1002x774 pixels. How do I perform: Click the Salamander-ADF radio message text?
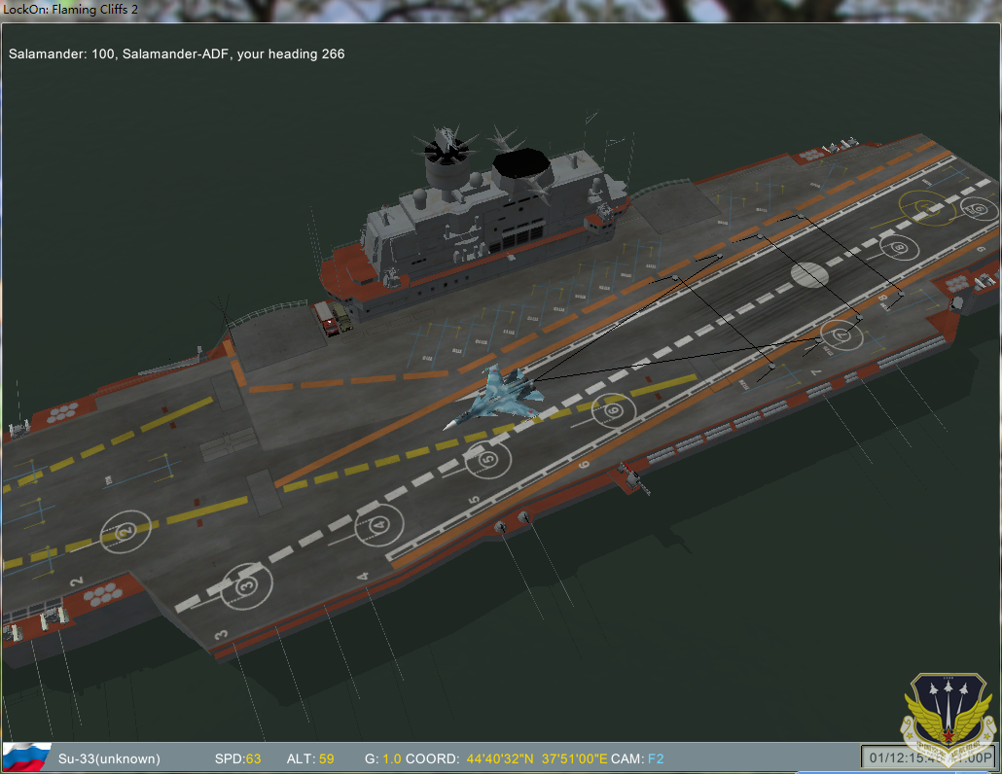176,53
